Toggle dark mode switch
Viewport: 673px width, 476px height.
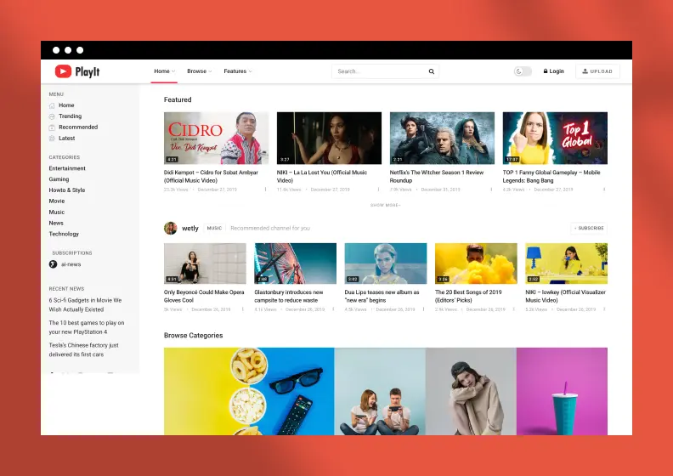click(523, 71)
